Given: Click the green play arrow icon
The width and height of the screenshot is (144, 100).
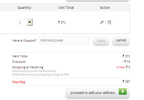Looking at the screenshot, I should [x=123, y=91].
